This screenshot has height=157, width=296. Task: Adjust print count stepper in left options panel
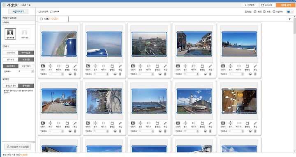(x=32, y=71)
